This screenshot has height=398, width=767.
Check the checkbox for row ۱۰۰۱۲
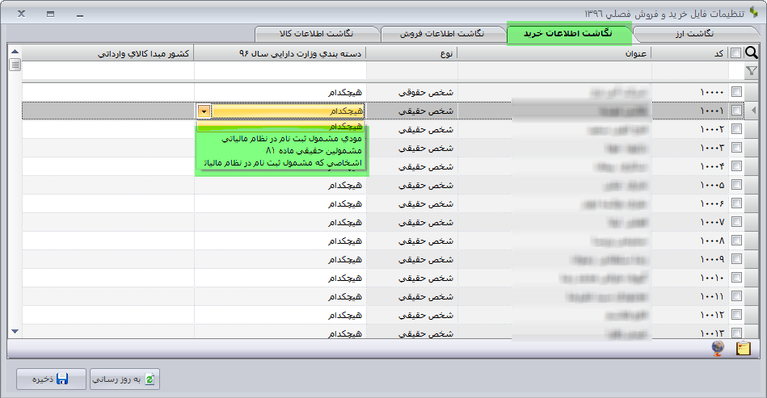point(736,315)
